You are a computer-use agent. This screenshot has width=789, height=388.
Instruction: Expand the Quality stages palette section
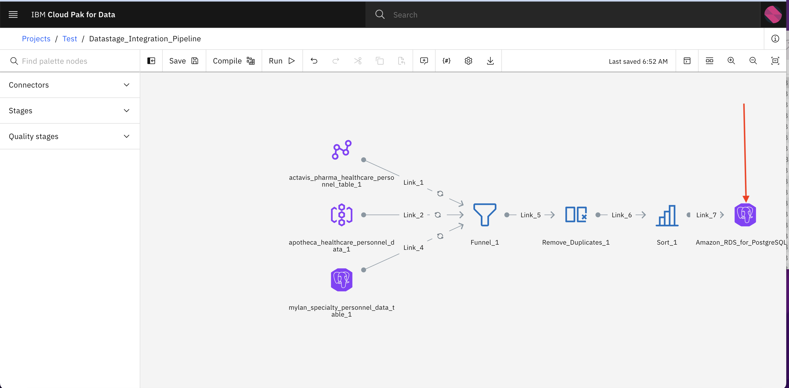[70, 136]
